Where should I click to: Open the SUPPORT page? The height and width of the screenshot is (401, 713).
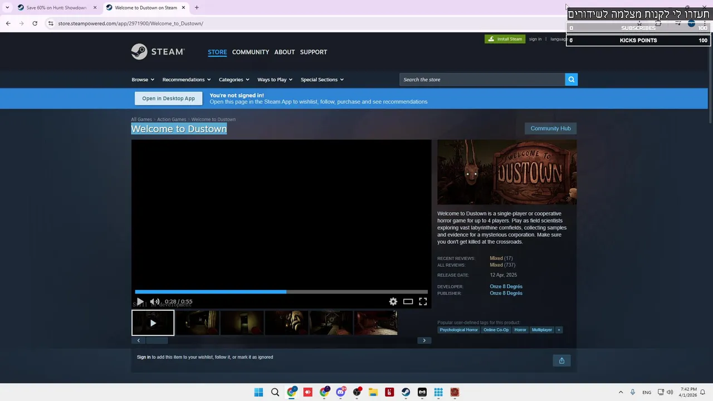[x=314, y=52]
